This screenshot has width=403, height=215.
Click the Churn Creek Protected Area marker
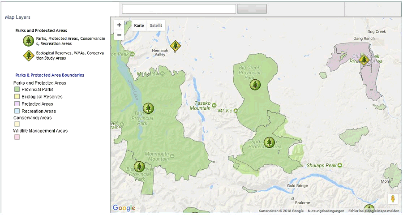[364, 60]
